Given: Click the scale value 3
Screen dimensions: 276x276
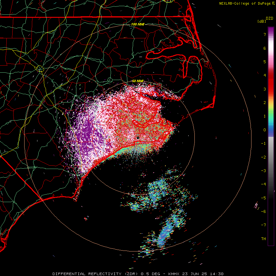Looking at the screenshot, I should [265, 89].
